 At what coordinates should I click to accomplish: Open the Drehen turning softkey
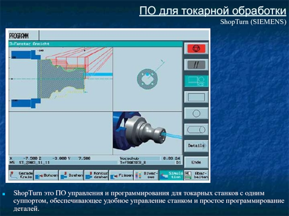coord(72,175)
